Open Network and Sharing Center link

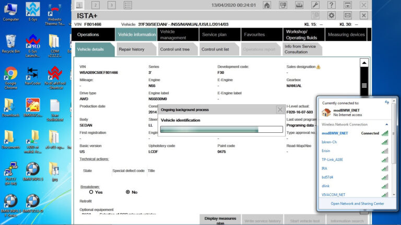tap(357, 204)
